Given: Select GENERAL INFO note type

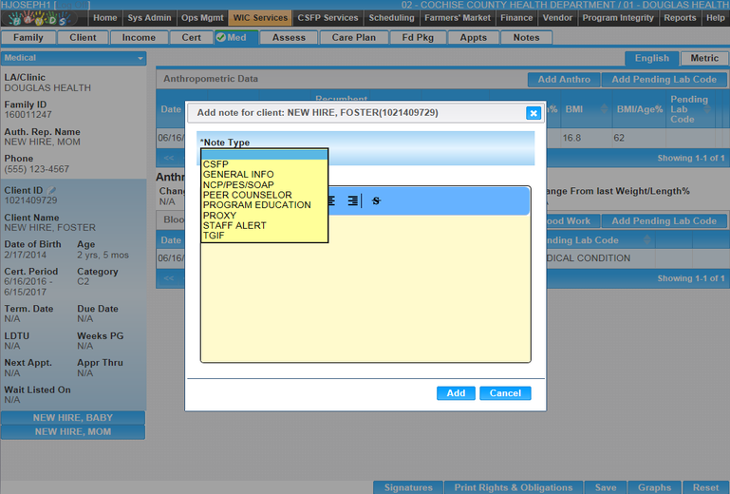Looking at the screenshot, I should (238, 175).
